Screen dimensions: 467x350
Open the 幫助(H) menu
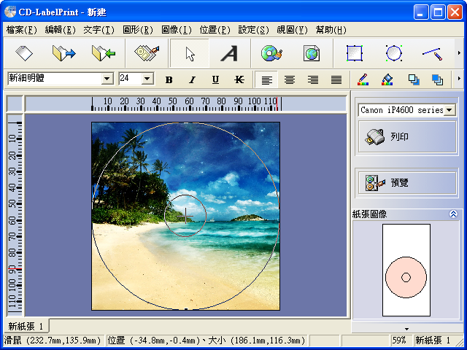click(x=331, y=30)
